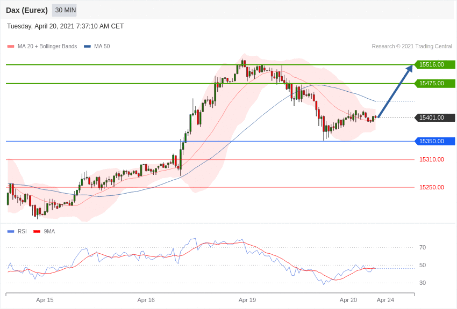Screen dimensions: 457x309
Task: Toggle the 9MA legend label
Action: [x=49, y=232]
